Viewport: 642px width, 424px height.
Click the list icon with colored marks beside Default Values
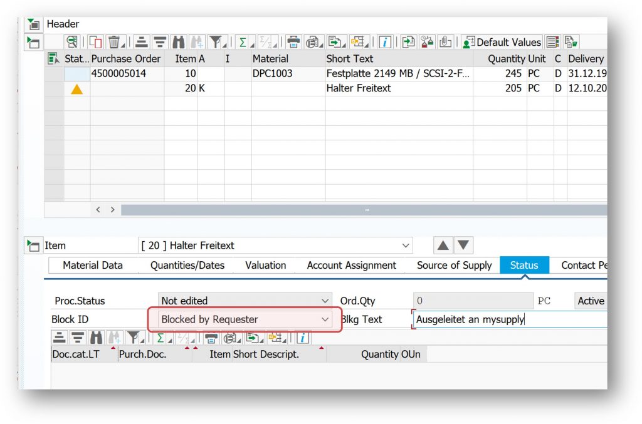coord(553,42)
